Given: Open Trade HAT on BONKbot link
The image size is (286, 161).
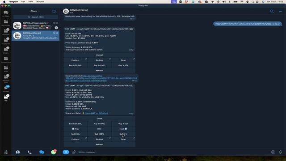Looking at the screenshot, I should pos(97,113).
